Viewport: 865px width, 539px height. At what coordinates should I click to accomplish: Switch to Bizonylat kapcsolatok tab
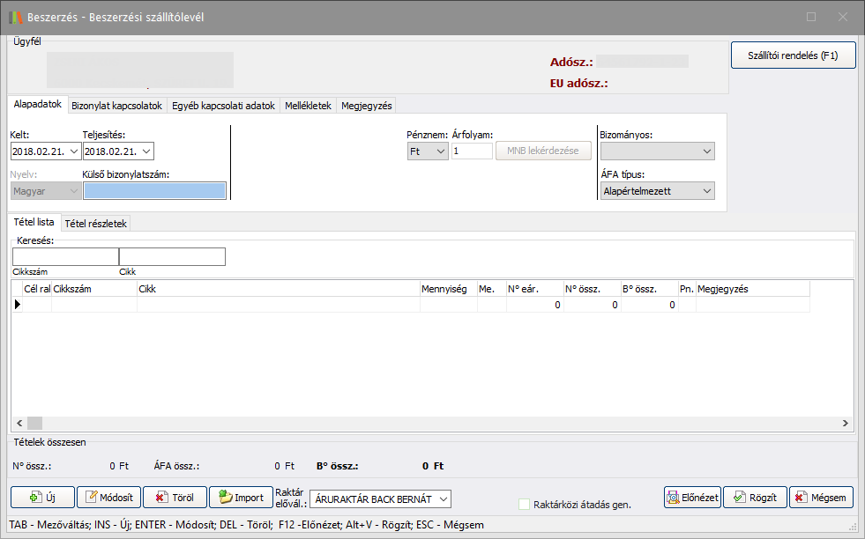[x=116, y=106]
